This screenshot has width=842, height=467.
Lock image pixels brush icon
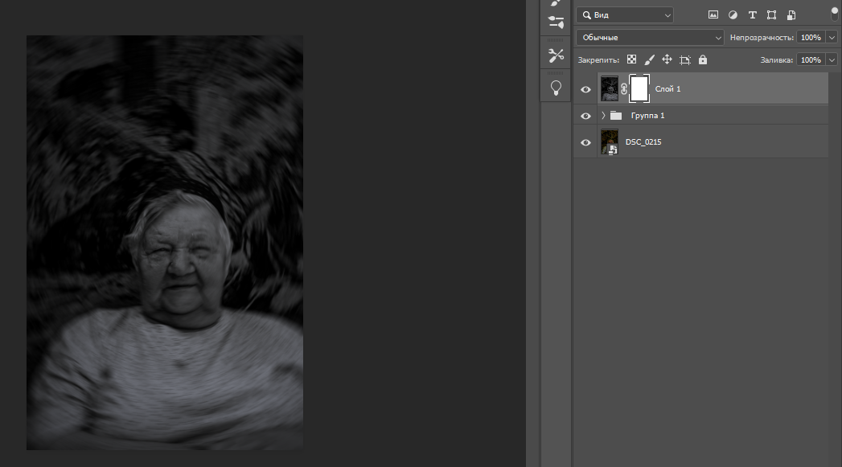(649, 59)
